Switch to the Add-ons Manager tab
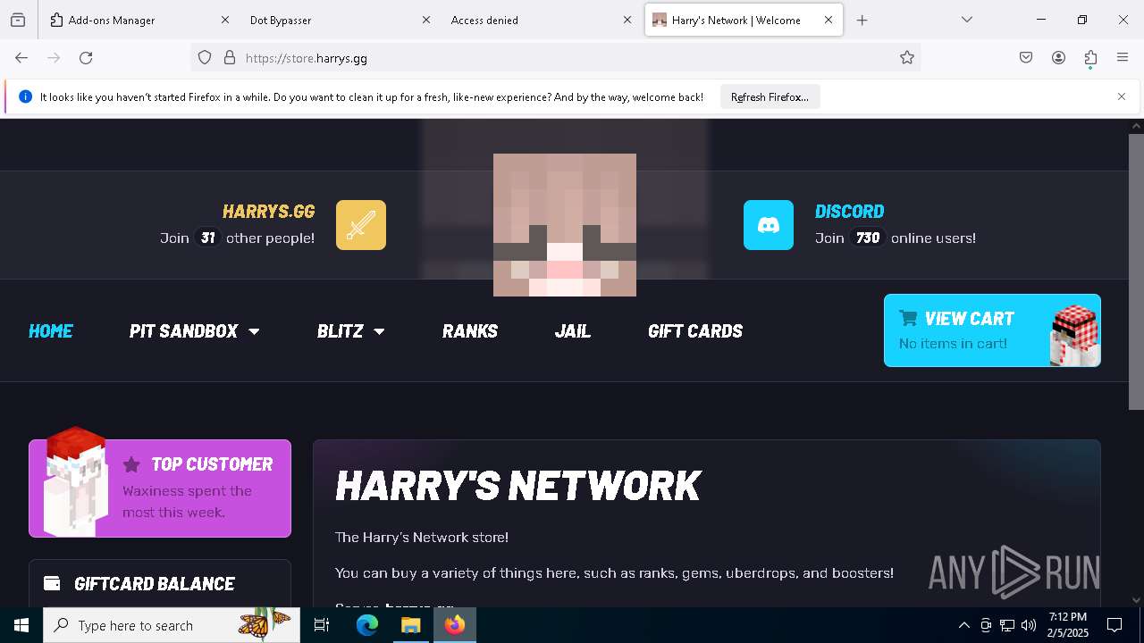 tap(139, 20)
